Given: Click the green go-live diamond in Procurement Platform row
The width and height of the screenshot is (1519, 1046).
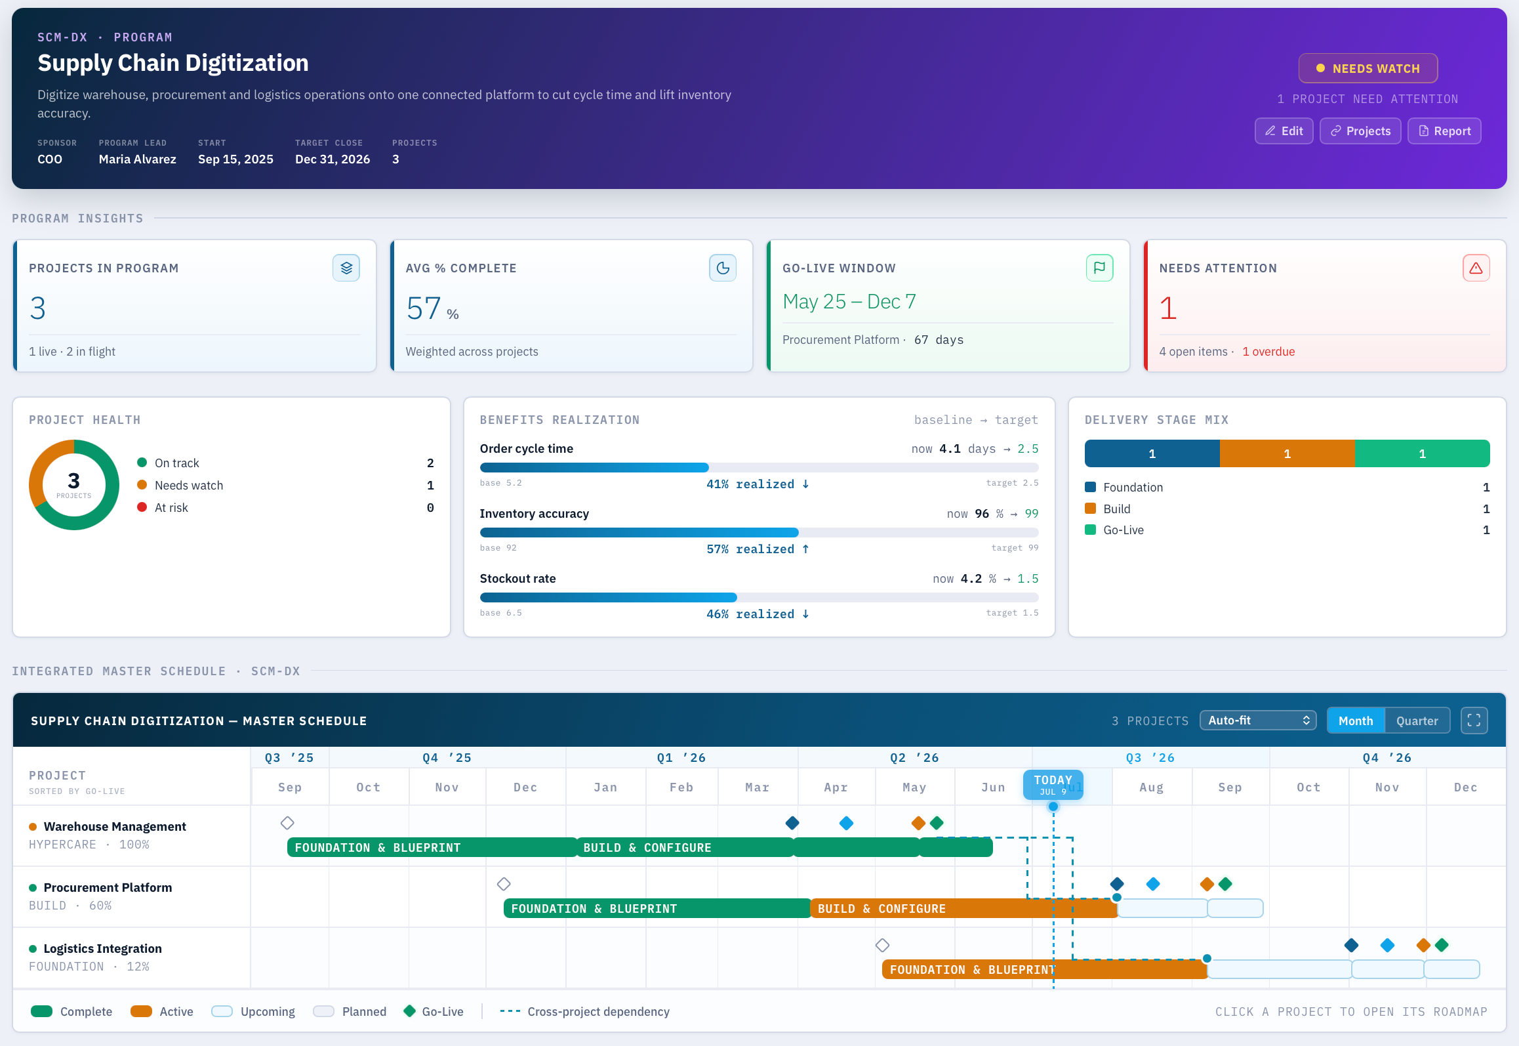Looking at the screenshot, I should [x=1225, y=884].
